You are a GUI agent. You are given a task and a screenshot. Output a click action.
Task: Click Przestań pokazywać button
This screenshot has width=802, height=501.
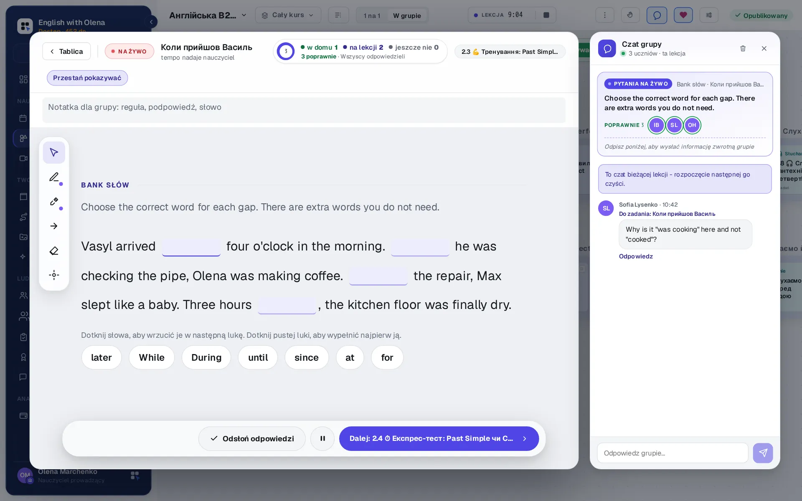[87, 78]
